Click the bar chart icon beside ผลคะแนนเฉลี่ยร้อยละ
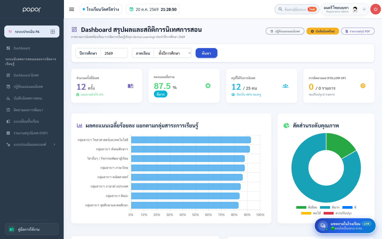This screenshot has height=239, width=382. point(80,125)
